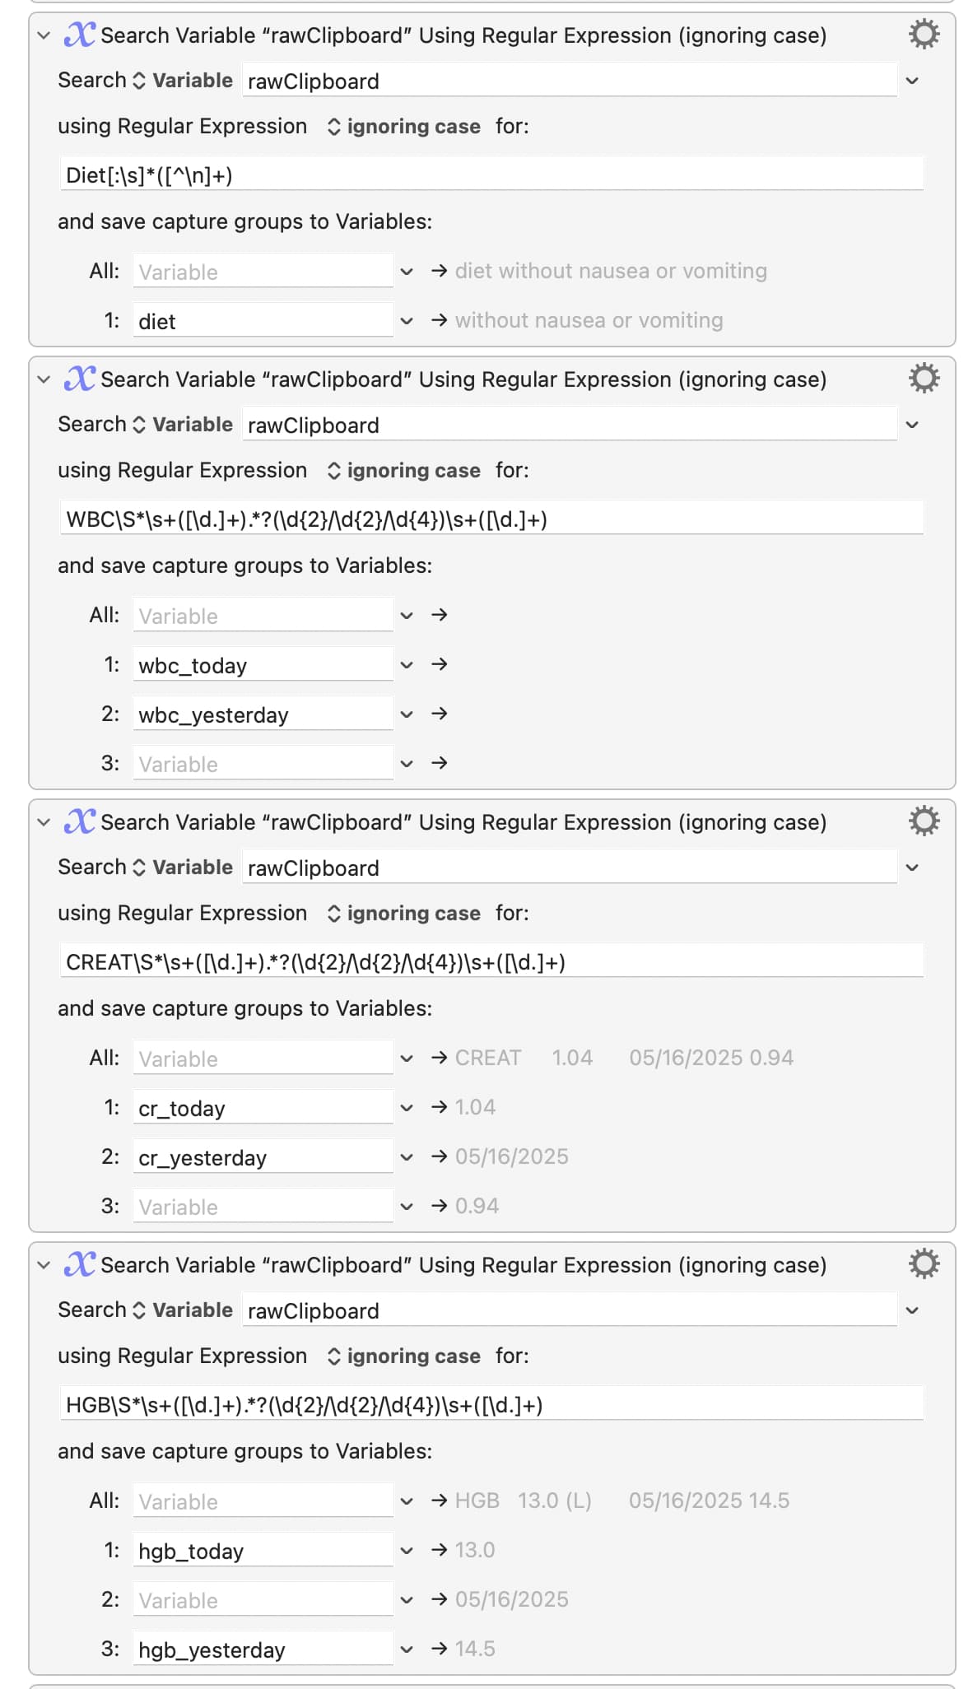The height and width of the screenshot is (1689, 973).
Task: Toggle 'ignoring case' option in HGB action
Action: (404, 1356)
